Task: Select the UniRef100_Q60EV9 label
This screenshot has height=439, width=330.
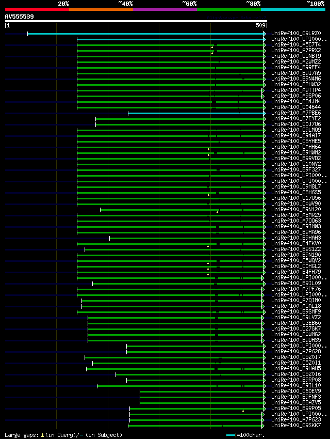Action: (x=296, y=391)
